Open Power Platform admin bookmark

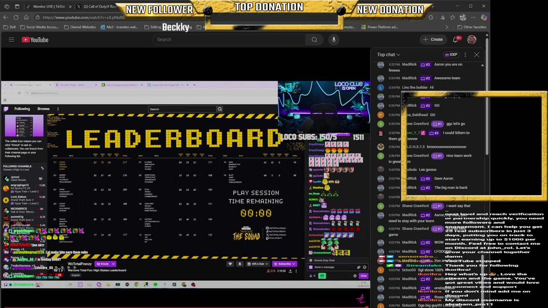(x=379, y=27)
